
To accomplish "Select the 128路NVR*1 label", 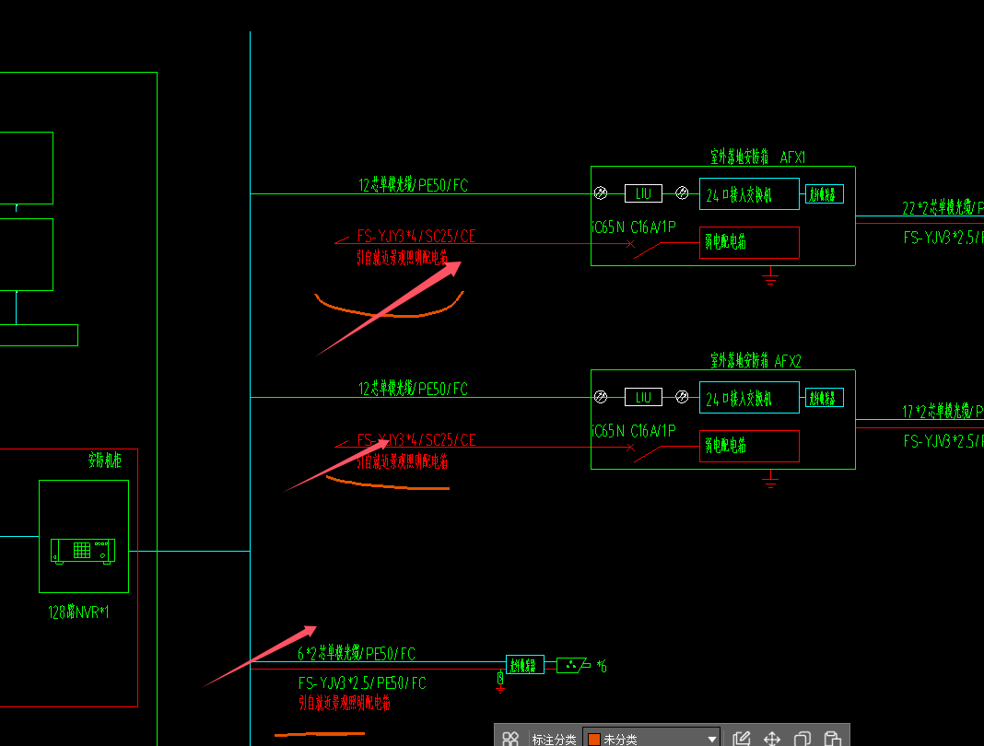I will [x=78, y=612].
